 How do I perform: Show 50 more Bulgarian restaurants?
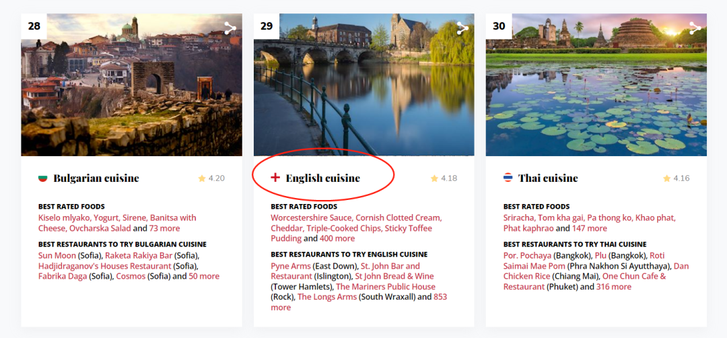(x=204, y=277)
